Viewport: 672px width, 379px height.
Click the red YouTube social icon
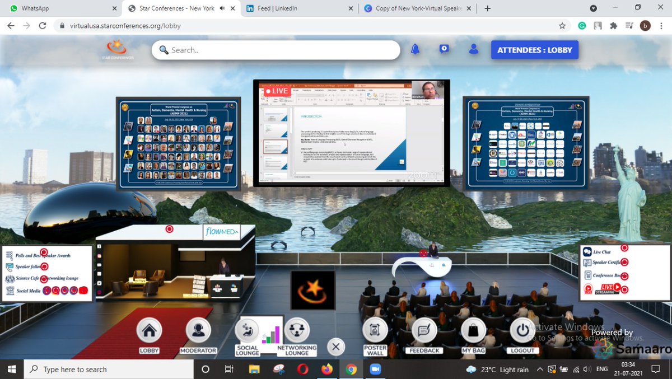(83, 290)
